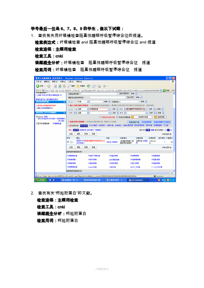The width and height of the screenshot is (204, 288).
Task: Collapse the left sidebar blue section header arrow
Action: click(x=64, y=102)
